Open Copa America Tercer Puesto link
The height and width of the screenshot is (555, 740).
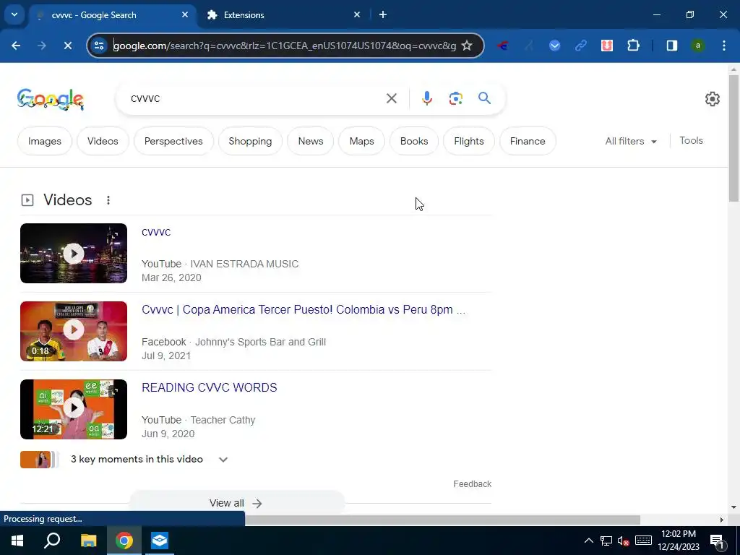[304, 309]
